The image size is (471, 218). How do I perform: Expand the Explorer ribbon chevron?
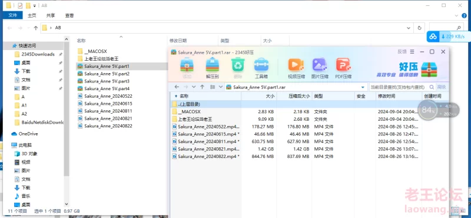coord(456,16)
